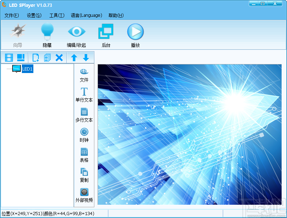
Task: Click the new page icon
Action: [x=35, y=57]
